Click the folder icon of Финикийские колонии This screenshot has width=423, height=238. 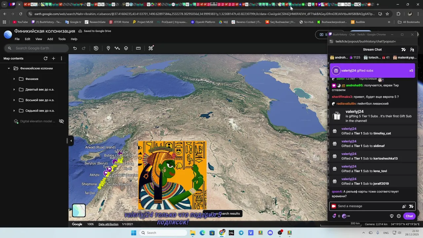pos(16,68)
